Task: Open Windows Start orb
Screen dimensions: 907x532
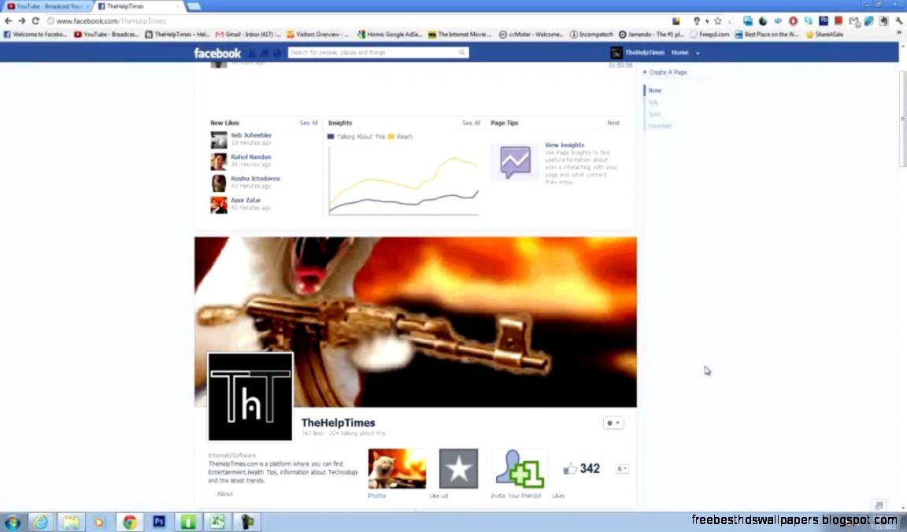Action: click(x=13, y=523)
